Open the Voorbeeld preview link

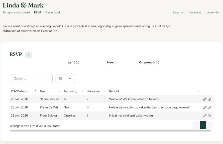click(x=196, y=12)
